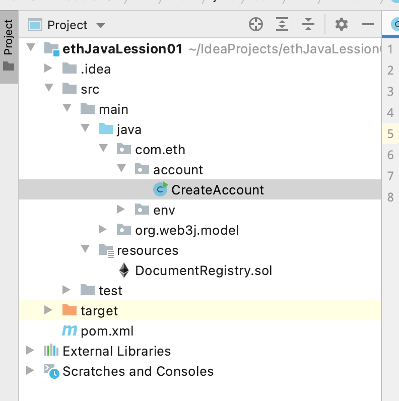Click the Locate/Select Opened File icon
The image size is (399, 401).
(x=256, y=24)
